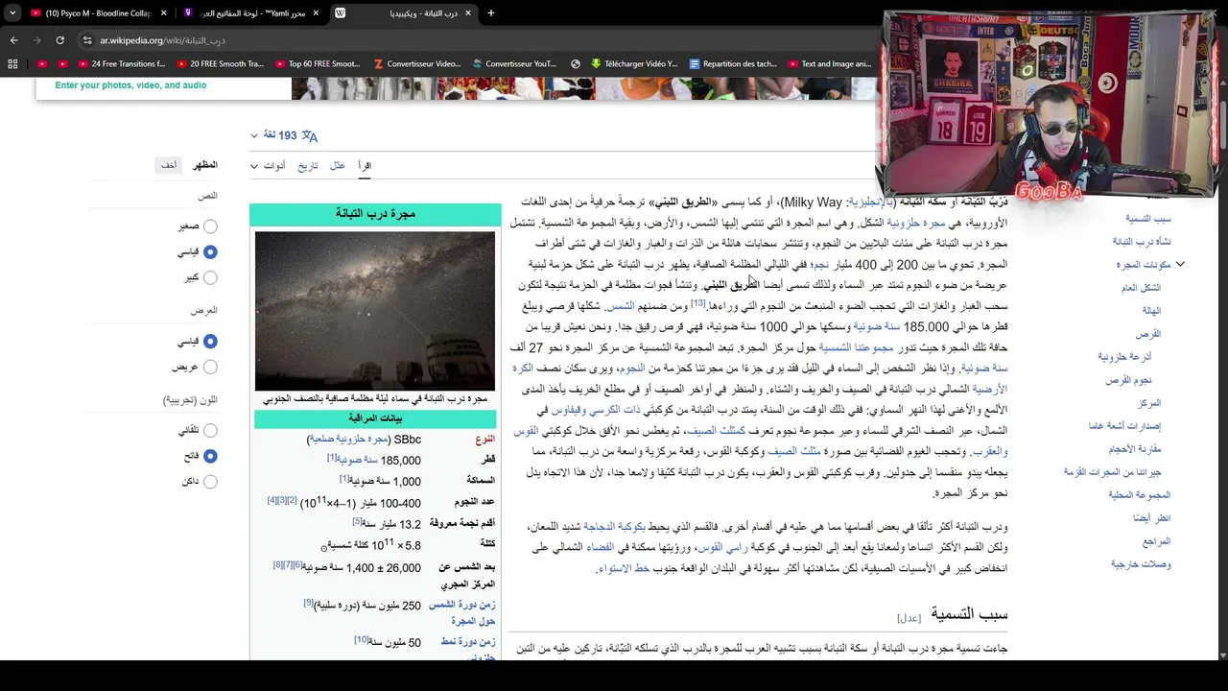1228x691 pixels.
Task: Jump to نجوم القرص in contents
Action: (x=1128, y=380)
